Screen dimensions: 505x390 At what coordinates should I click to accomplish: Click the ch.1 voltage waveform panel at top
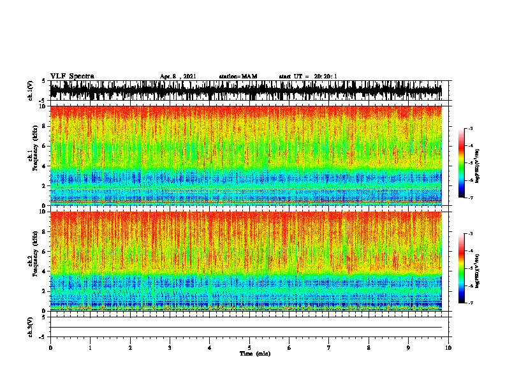tap(246, 90)
